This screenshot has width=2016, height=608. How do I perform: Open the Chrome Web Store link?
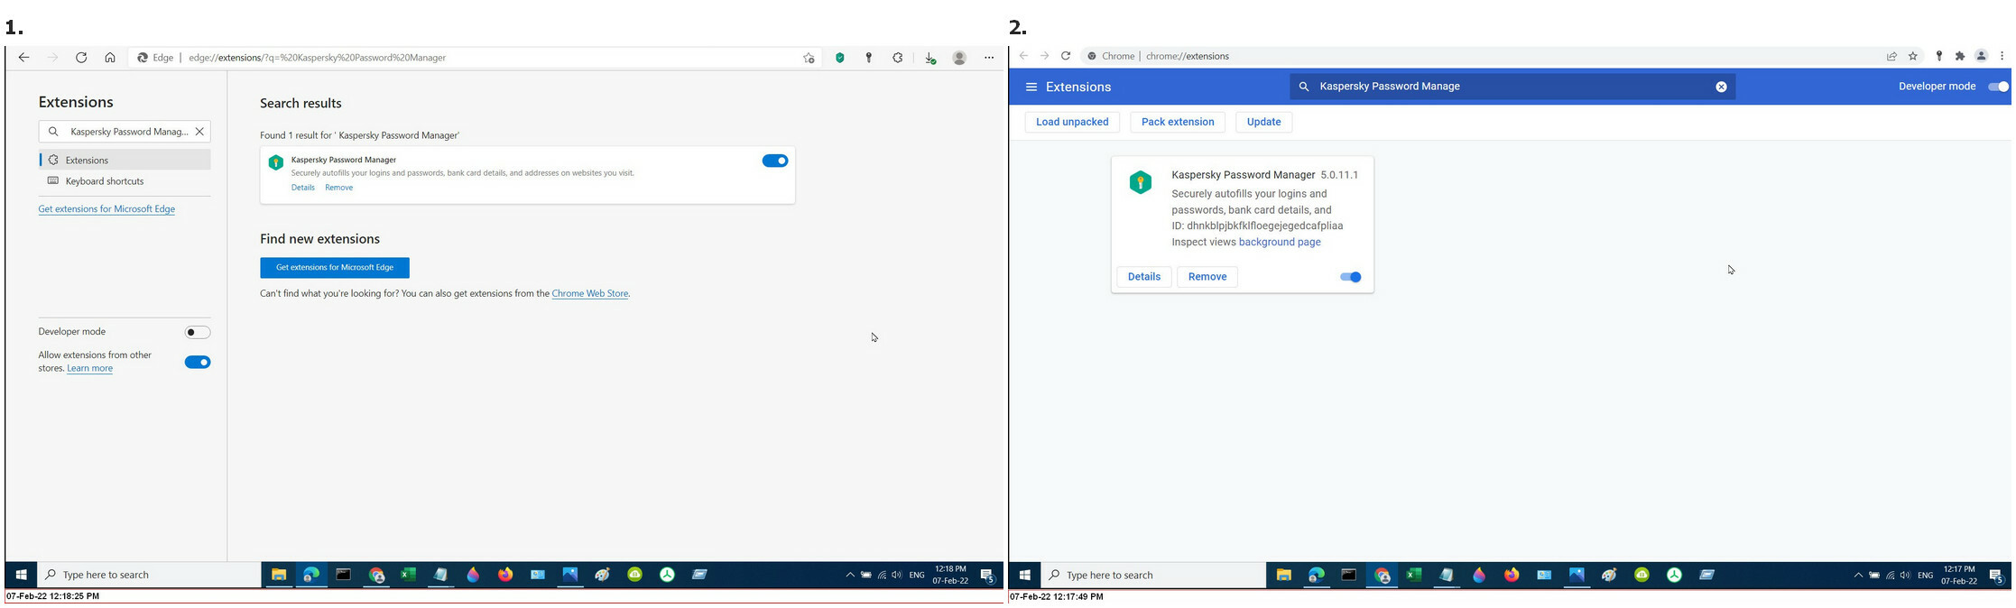coord(590,293)
